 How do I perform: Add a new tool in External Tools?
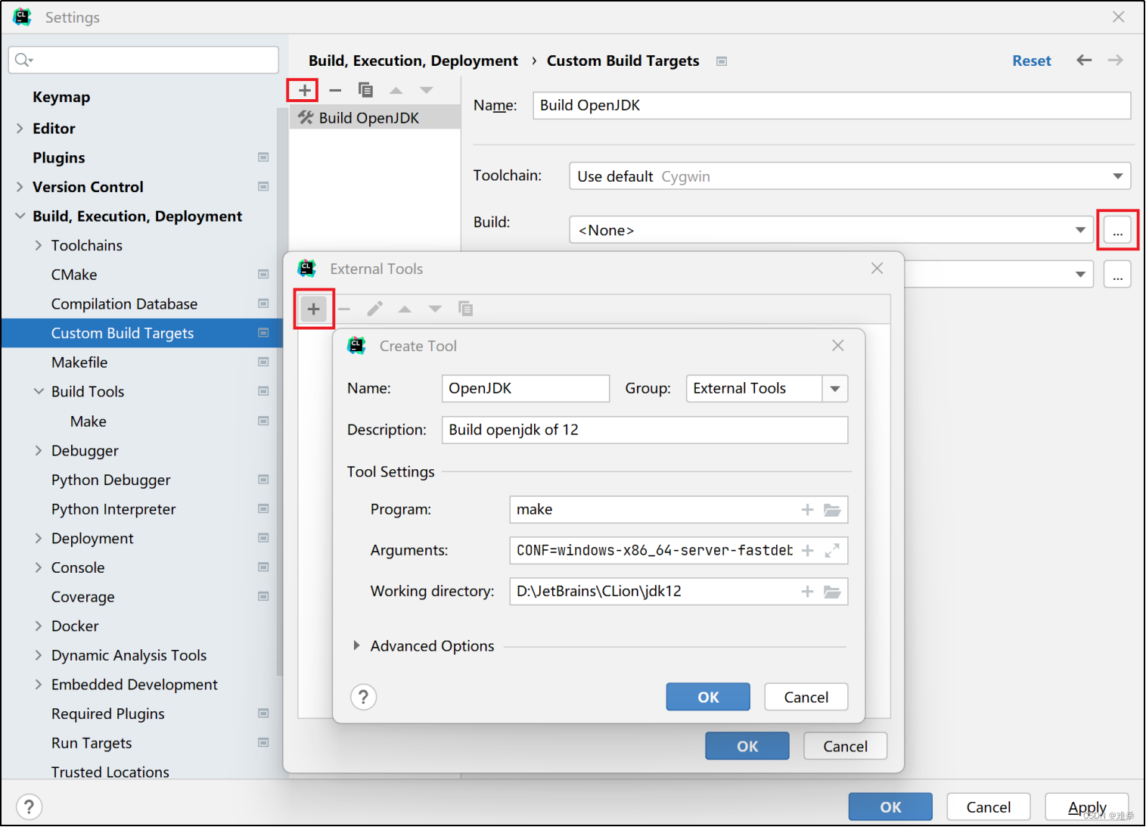point(314,309)
